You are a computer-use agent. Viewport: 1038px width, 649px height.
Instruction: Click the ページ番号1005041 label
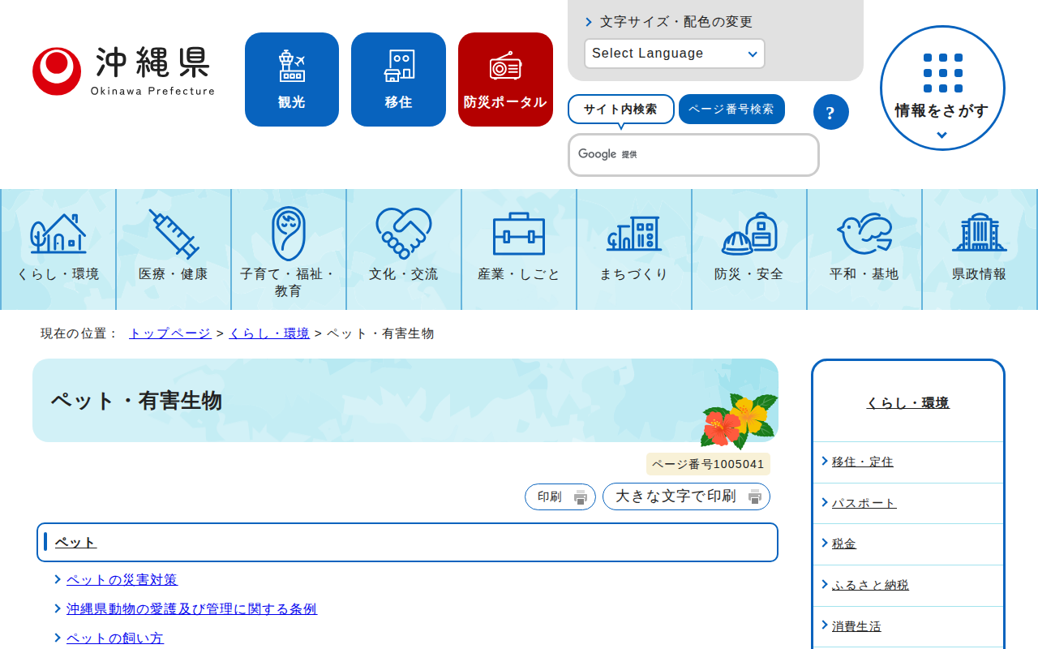coord(708,464)
